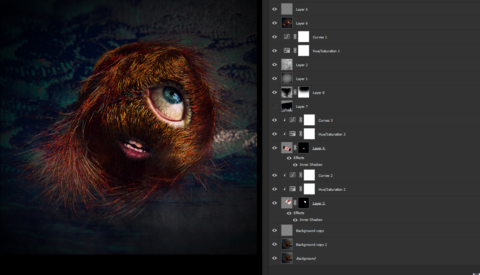
Task: Hide Layer 6 with its eye icon
Action: [274, 23]
